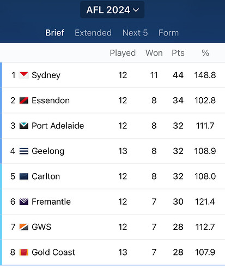Image resolution: width=225 pixels, height=273 pixels.
Task: Select the GWS orange team logo
Action: [24, 227]
